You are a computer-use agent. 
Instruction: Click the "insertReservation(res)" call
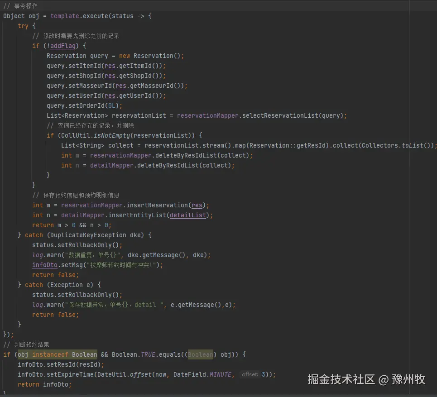[x=166, y=206]
